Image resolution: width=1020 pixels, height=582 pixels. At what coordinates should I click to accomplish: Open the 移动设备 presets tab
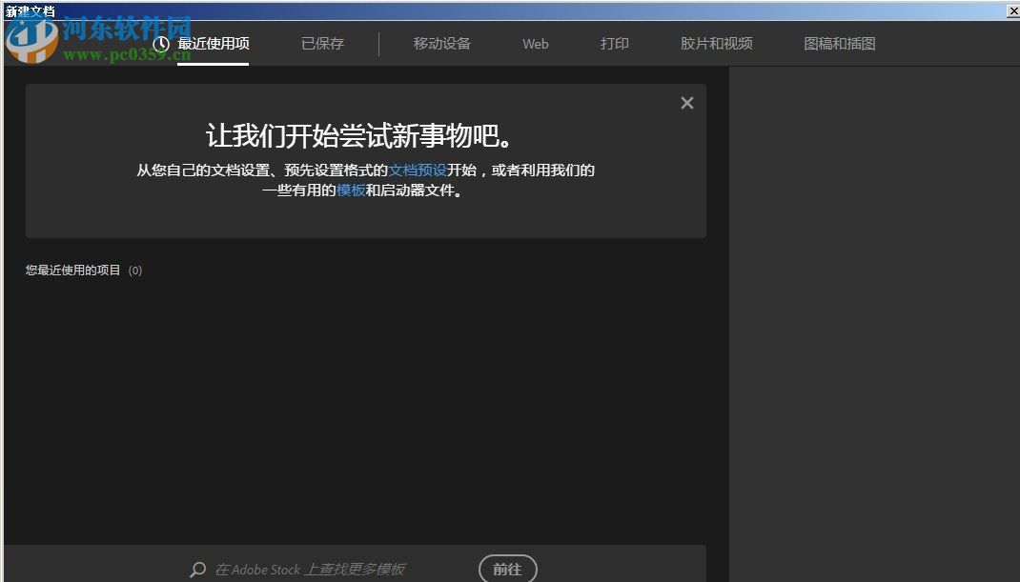click(x=441, y=43)
